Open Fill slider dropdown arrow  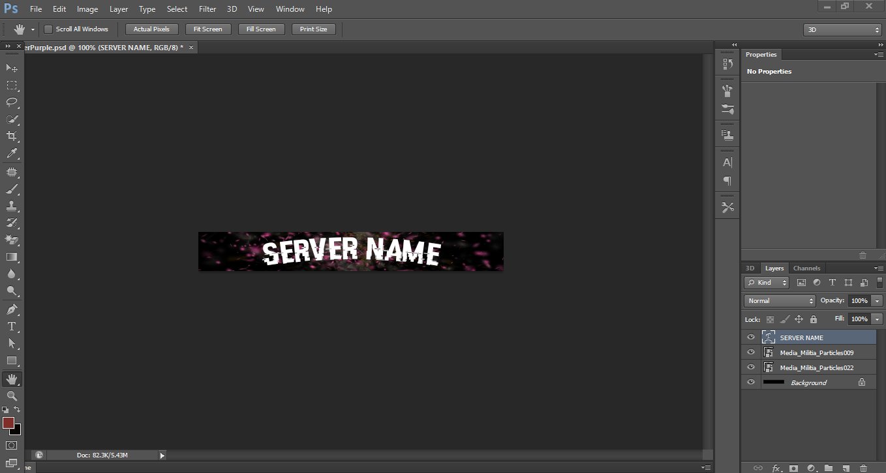click(876, 319)
